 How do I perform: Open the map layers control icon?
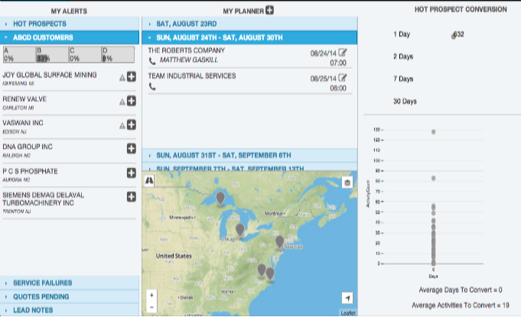[x=347, y=182]
